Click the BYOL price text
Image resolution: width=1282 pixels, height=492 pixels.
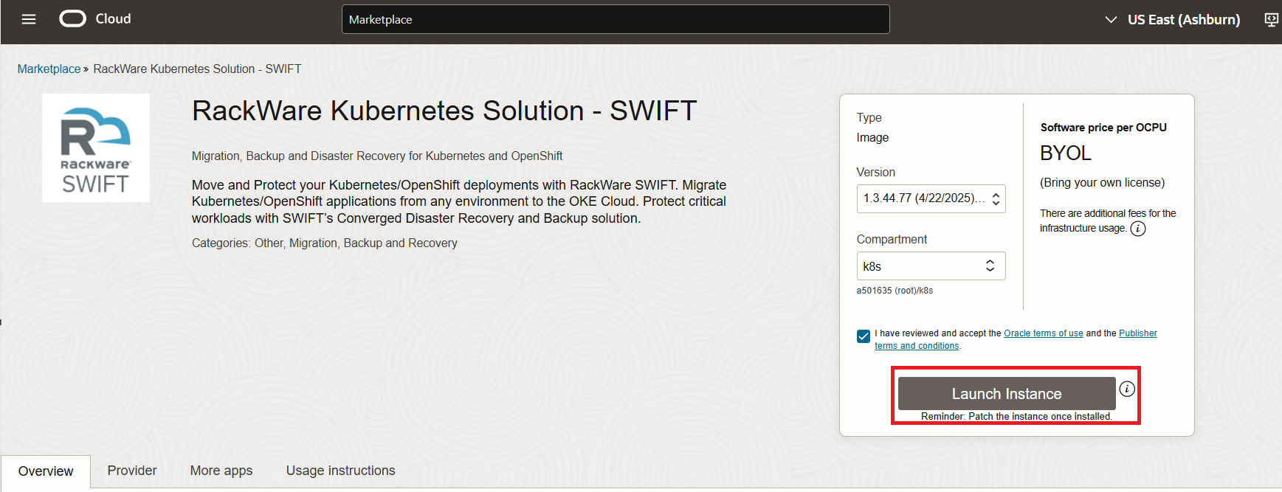click(x=1065, y=153)
